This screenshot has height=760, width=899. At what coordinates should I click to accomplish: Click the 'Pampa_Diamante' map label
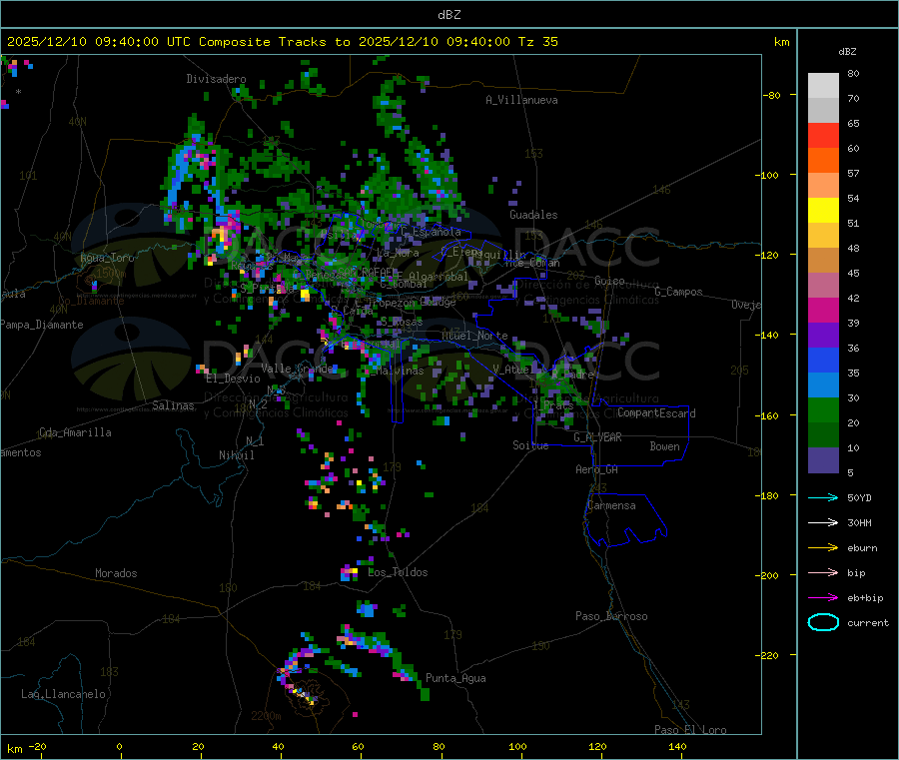coord(42,325)
